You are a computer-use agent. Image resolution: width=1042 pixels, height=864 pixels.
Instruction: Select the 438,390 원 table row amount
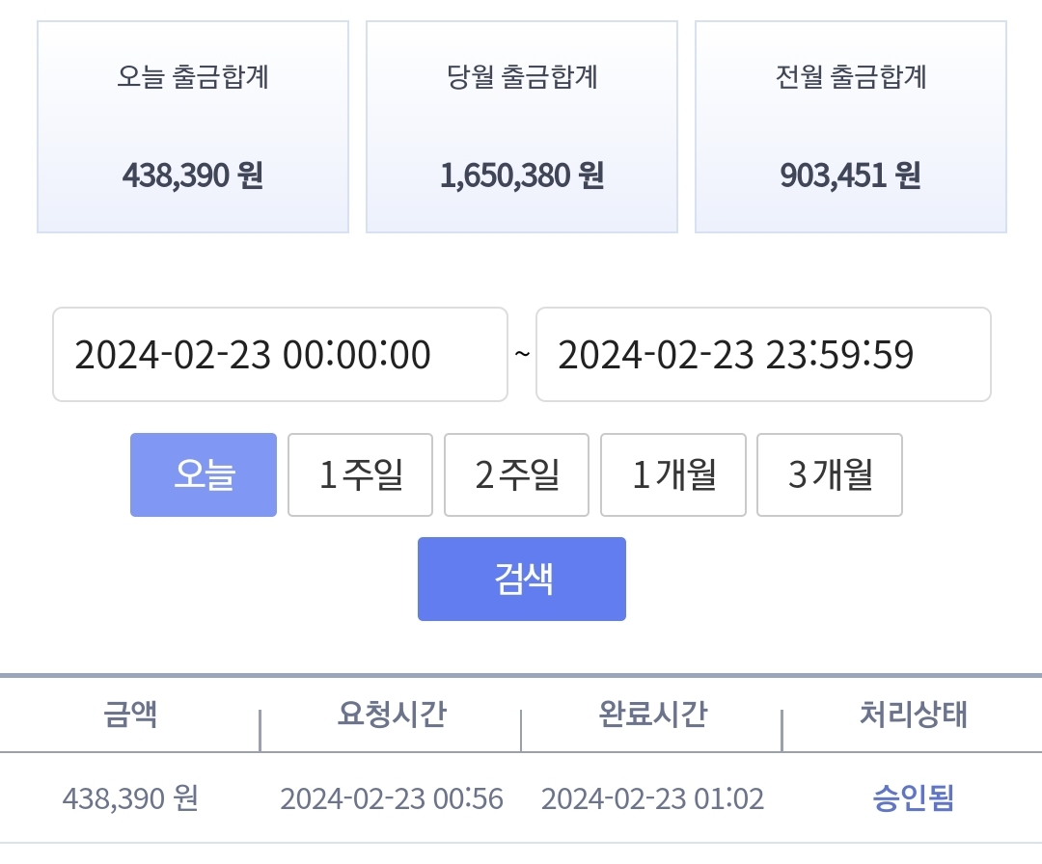tap(130, 798)
